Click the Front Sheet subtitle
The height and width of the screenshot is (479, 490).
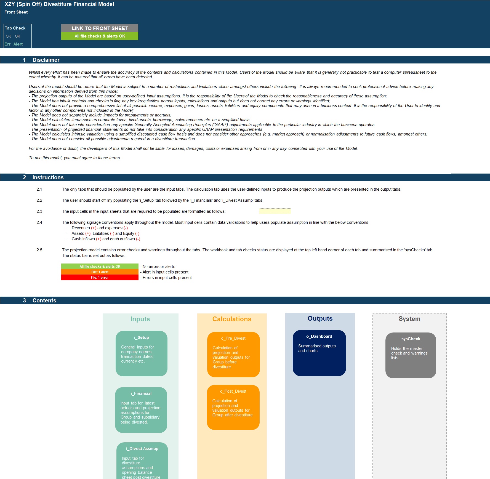(16, 12)
